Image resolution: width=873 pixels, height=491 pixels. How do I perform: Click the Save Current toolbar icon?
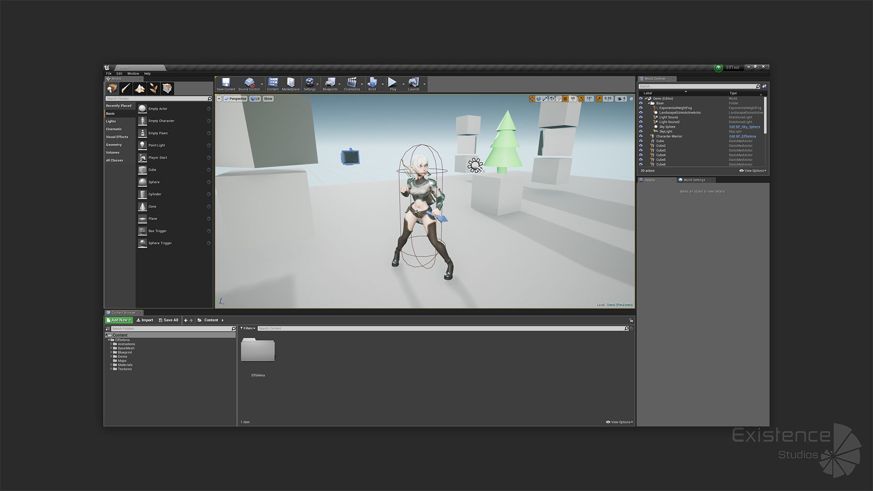tap(226, 84)
